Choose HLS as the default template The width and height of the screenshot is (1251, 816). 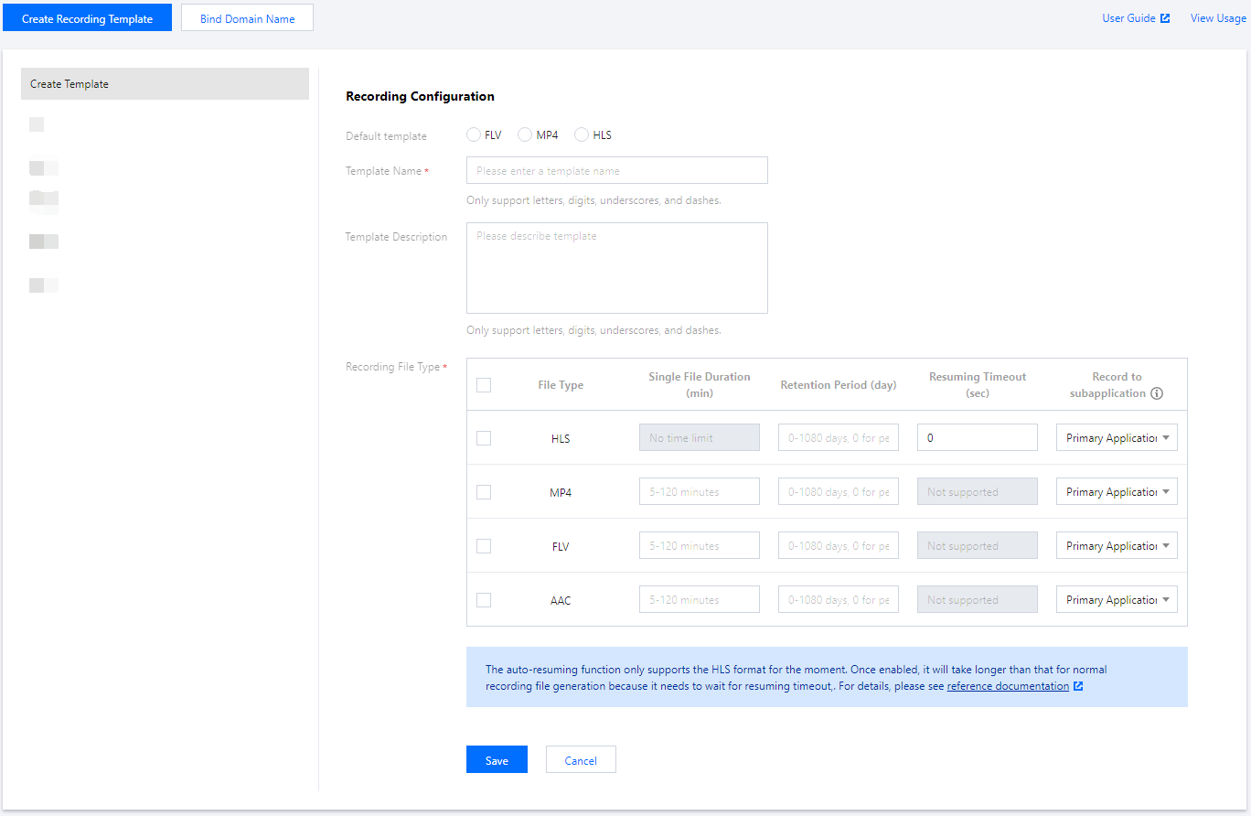pos(582,134)
